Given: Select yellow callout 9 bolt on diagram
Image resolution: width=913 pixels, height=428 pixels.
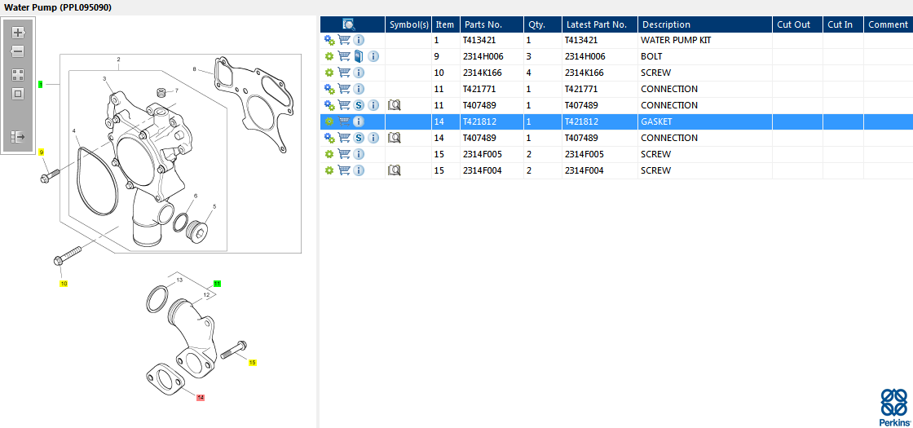Looking at the screenshot, I should click(x=42, y=152).
